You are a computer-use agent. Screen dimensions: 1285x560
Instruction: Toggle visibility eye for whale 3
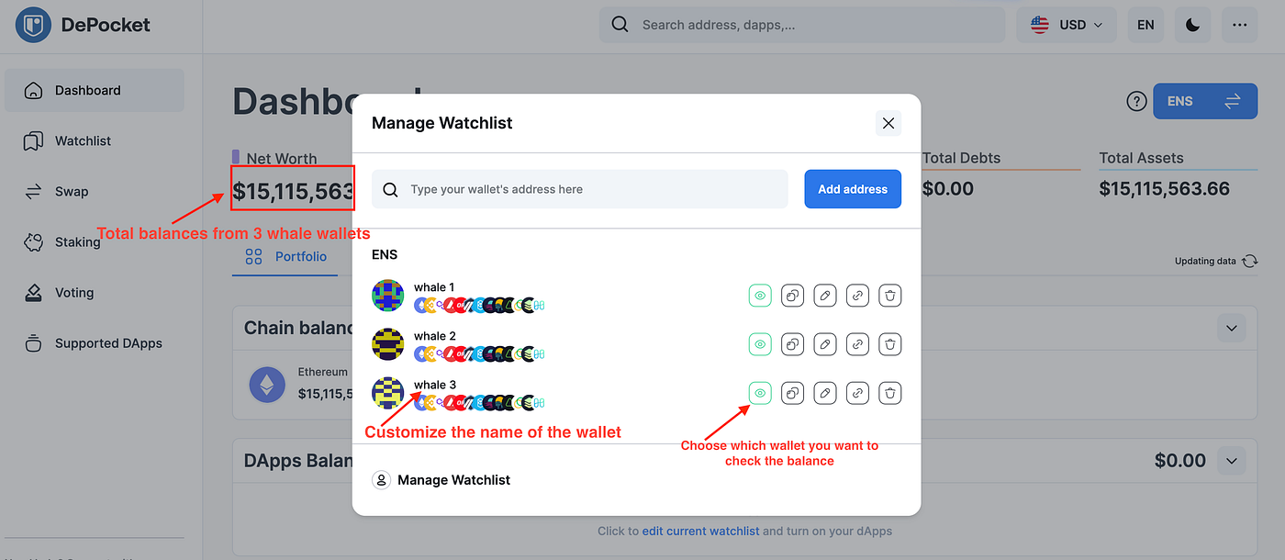click(x=760, y=393)
